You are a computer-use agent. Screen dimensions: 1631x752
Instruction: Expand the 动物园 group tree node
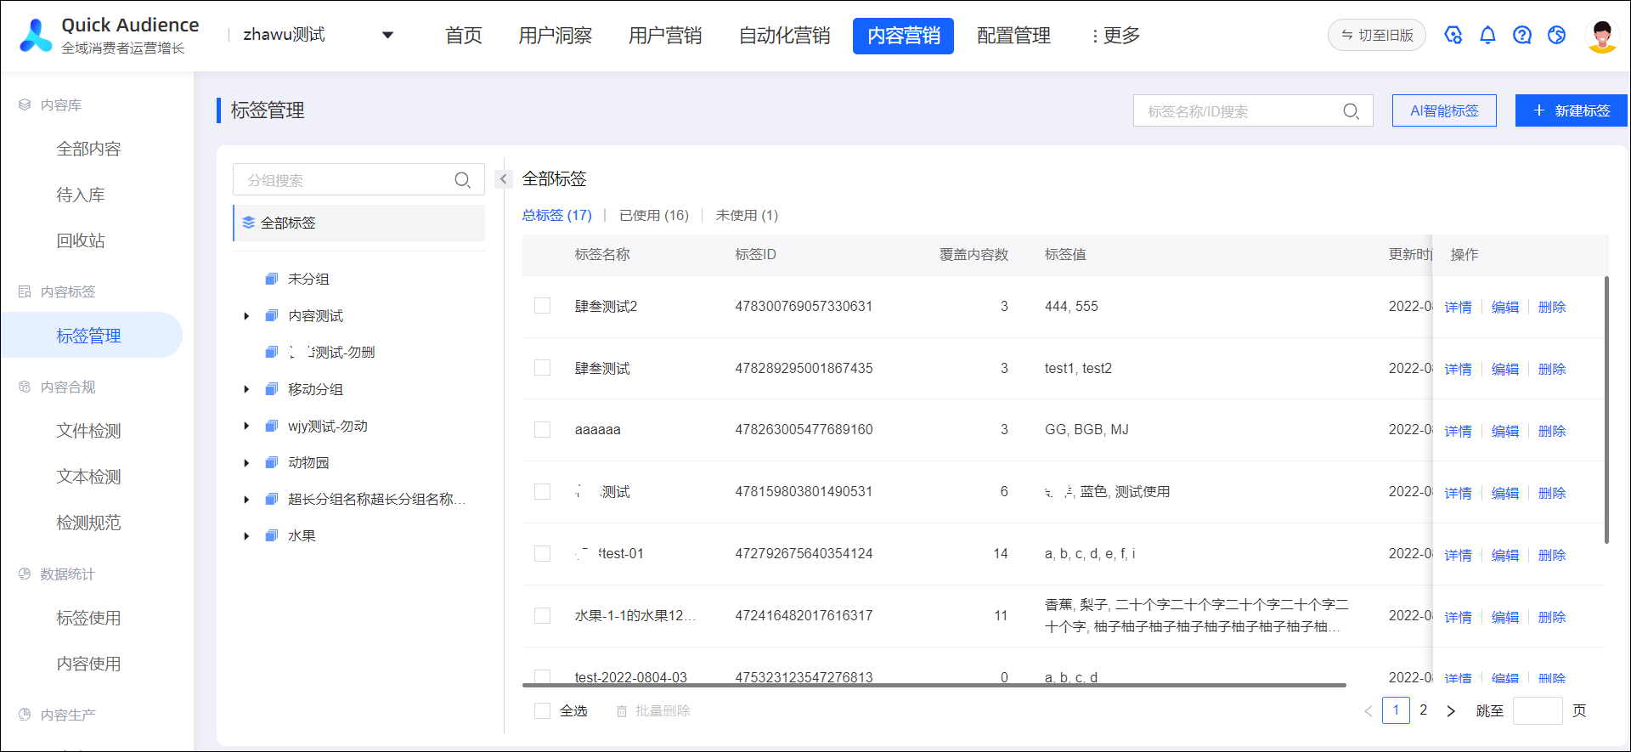pos(246,463)
